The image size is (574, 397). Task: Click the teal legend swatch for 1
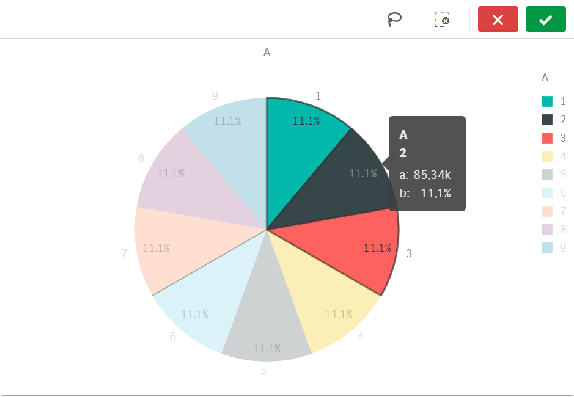click(547, 101)
